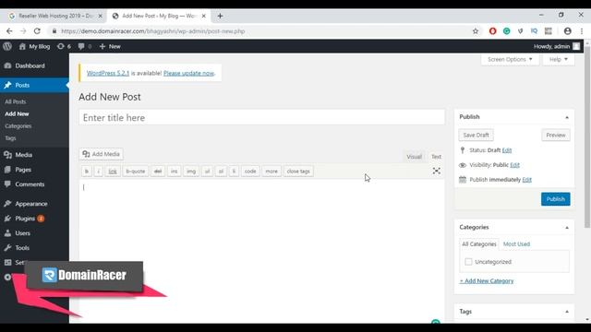Switch to the Visual editor tab
The width and height of the screenshot is (591, 332).
coord(415,157)
